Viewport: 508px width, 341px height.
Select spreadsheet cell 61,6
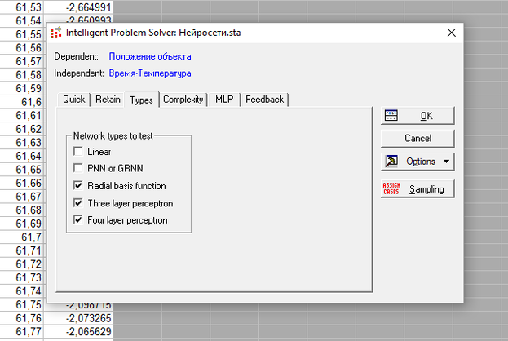click(21, 102)
